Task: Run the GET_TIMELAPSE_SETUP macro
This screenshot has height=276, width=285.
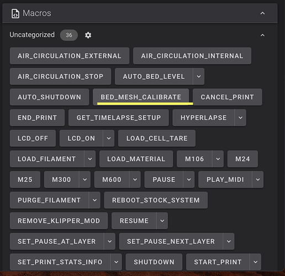Action: (x=119, y=118)
